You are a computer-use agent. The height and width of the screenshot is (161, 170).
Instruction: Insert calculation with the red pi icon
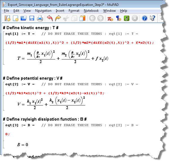110,19
